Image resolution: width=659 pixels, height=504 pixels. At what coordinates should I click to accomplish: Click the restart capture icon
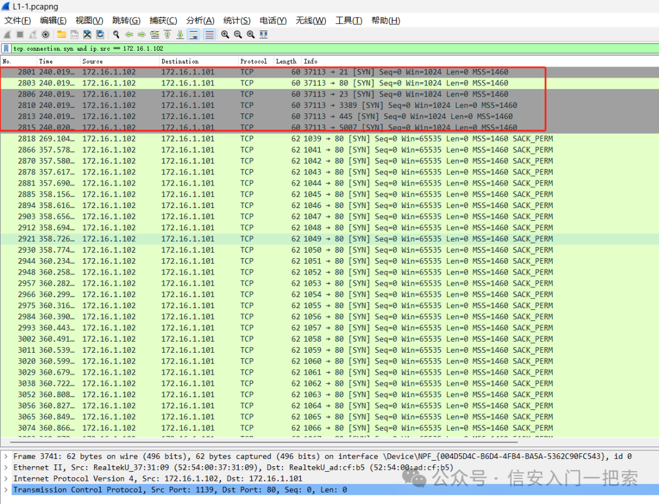point(33,34)
